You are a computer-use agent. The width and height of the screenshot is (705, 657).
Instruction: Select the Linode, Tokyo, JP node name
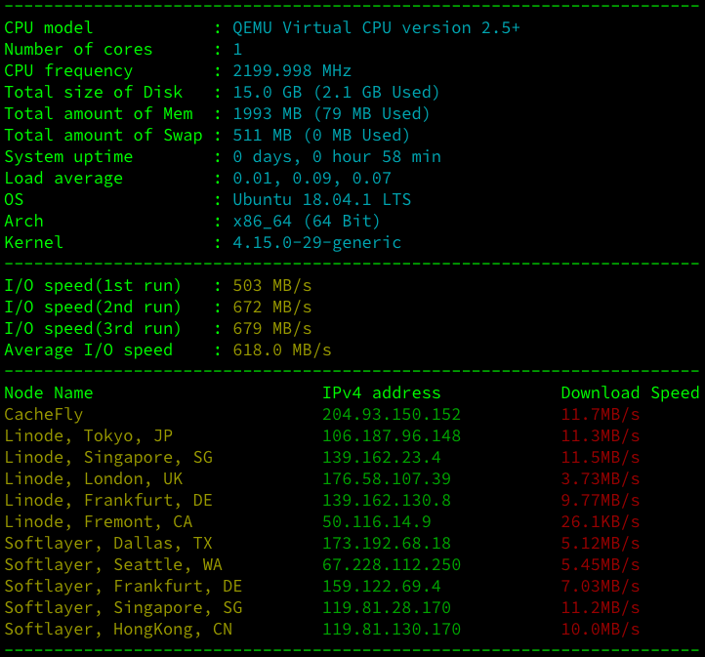tap(89, 435)
